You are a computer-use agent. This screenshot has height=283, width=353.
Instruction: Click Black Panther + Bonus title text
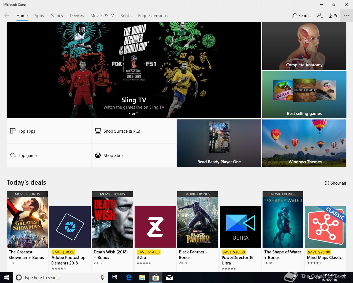[x=193, y=255]
